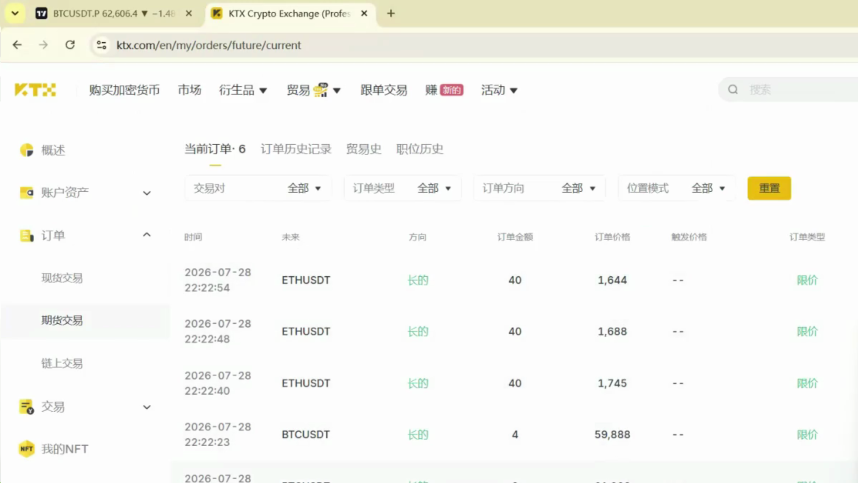This screenshot has height=483, width=858.
Task: Open the 交易对 filter dropdown
Action: pyautogui.click(x=258, y=188)
